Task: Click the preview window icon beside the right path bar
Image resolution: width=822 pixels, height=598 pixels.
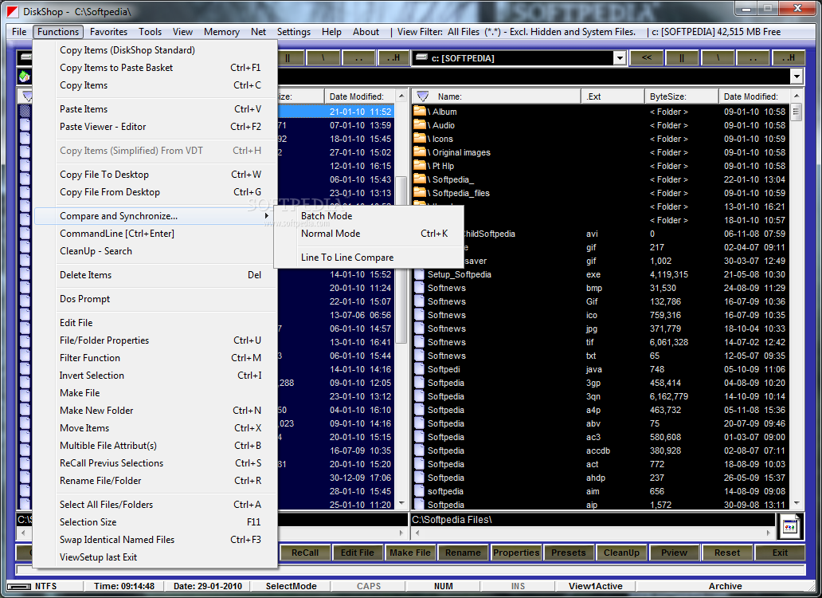Action: [790, 527]
